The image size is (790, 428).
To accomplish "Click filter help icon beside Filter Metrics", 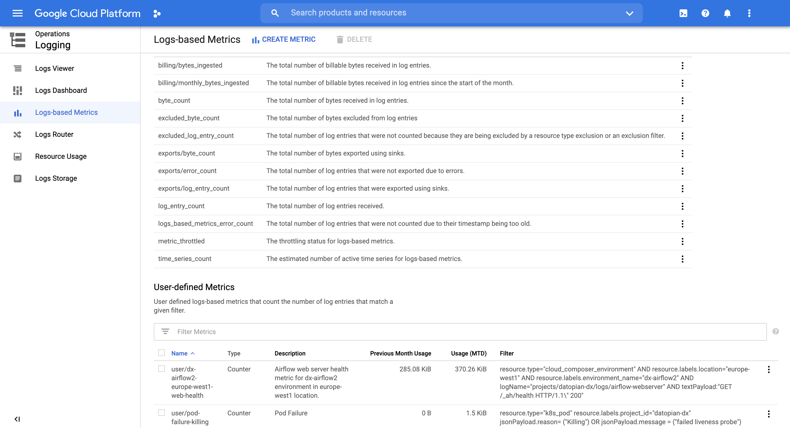I will [776, 331].
